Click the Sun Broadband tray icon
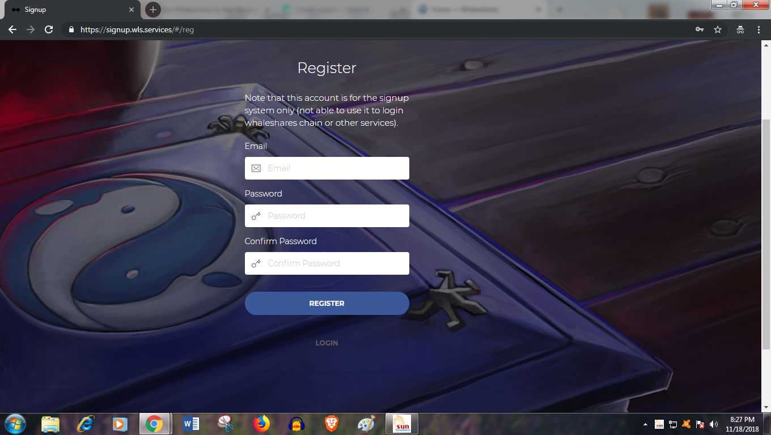Image resolution: width=771 pixels, height=435 pixels. (x=659, y=424)
